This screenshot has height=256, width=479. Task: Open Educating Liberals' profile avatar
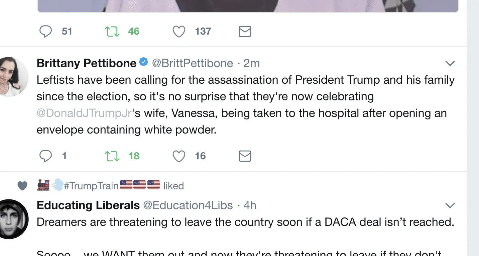(13, 219)
